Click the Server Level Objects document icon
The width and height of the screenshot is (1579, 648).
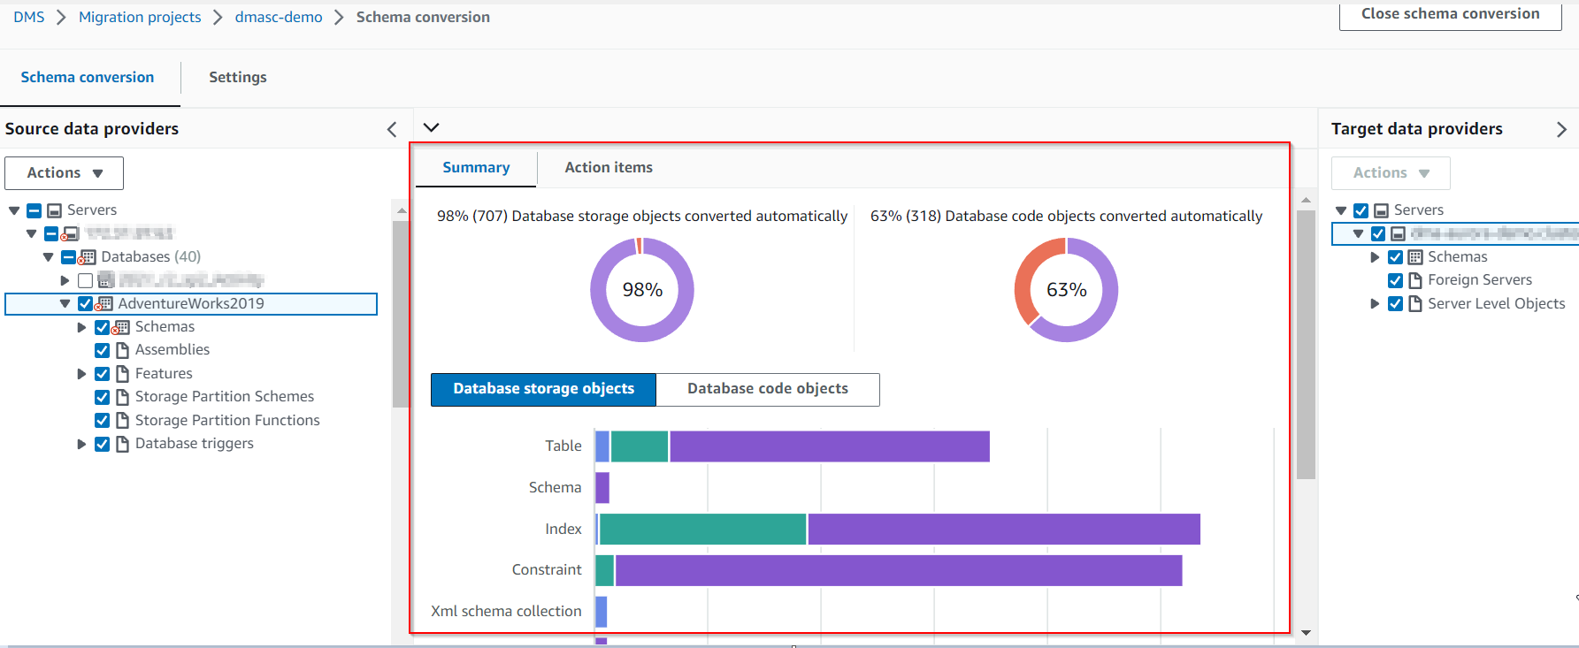tap(1415, 304)
